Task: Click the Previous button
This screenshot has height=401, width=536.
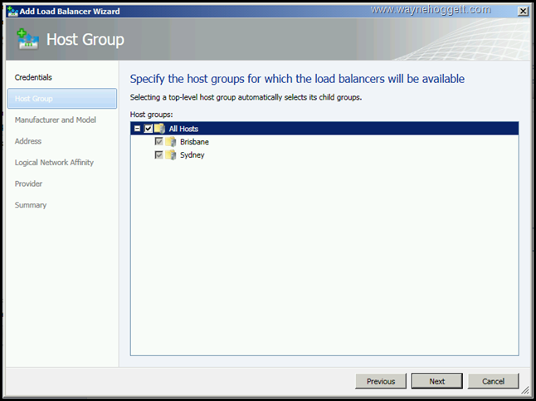Action: point(381,381)
